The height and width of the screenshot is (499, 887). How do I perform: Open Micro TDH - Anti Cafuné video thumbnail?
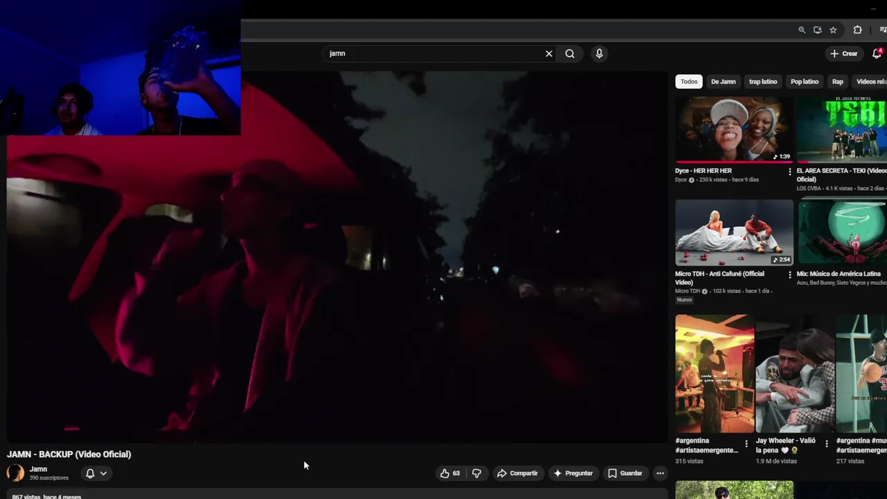pyautogui.click(x=734, y=233)
